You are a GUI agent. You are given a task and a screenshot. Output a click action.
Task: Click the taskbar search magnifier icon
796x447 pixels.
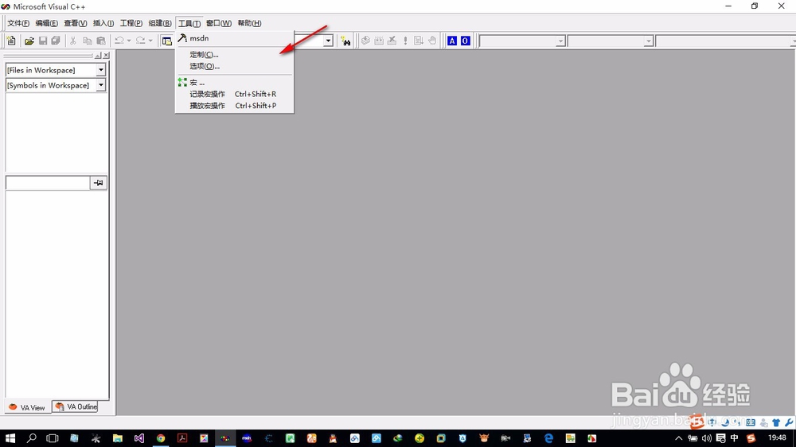click(32, 438)
